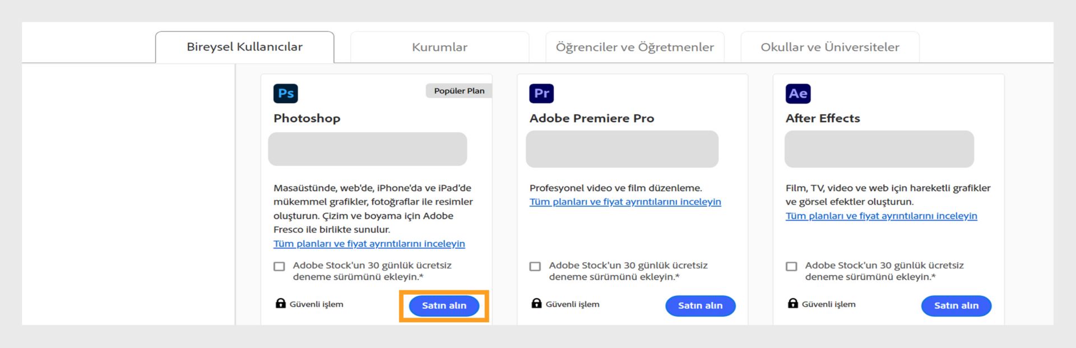Open the Premiere Pro plans and pricing details link
This screenshot has width=1076, height=348.
(x=625, y=202)
